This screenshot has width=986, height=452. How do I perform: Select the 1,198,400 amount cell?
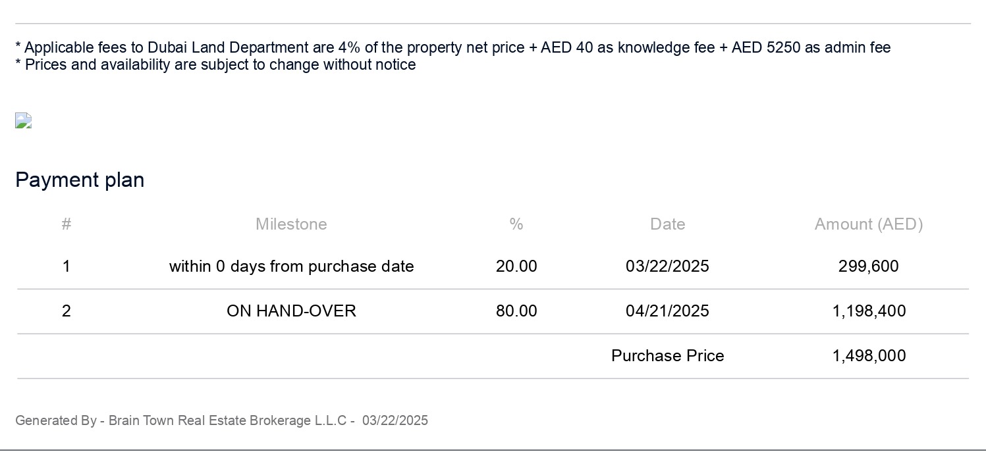(868, 311)
